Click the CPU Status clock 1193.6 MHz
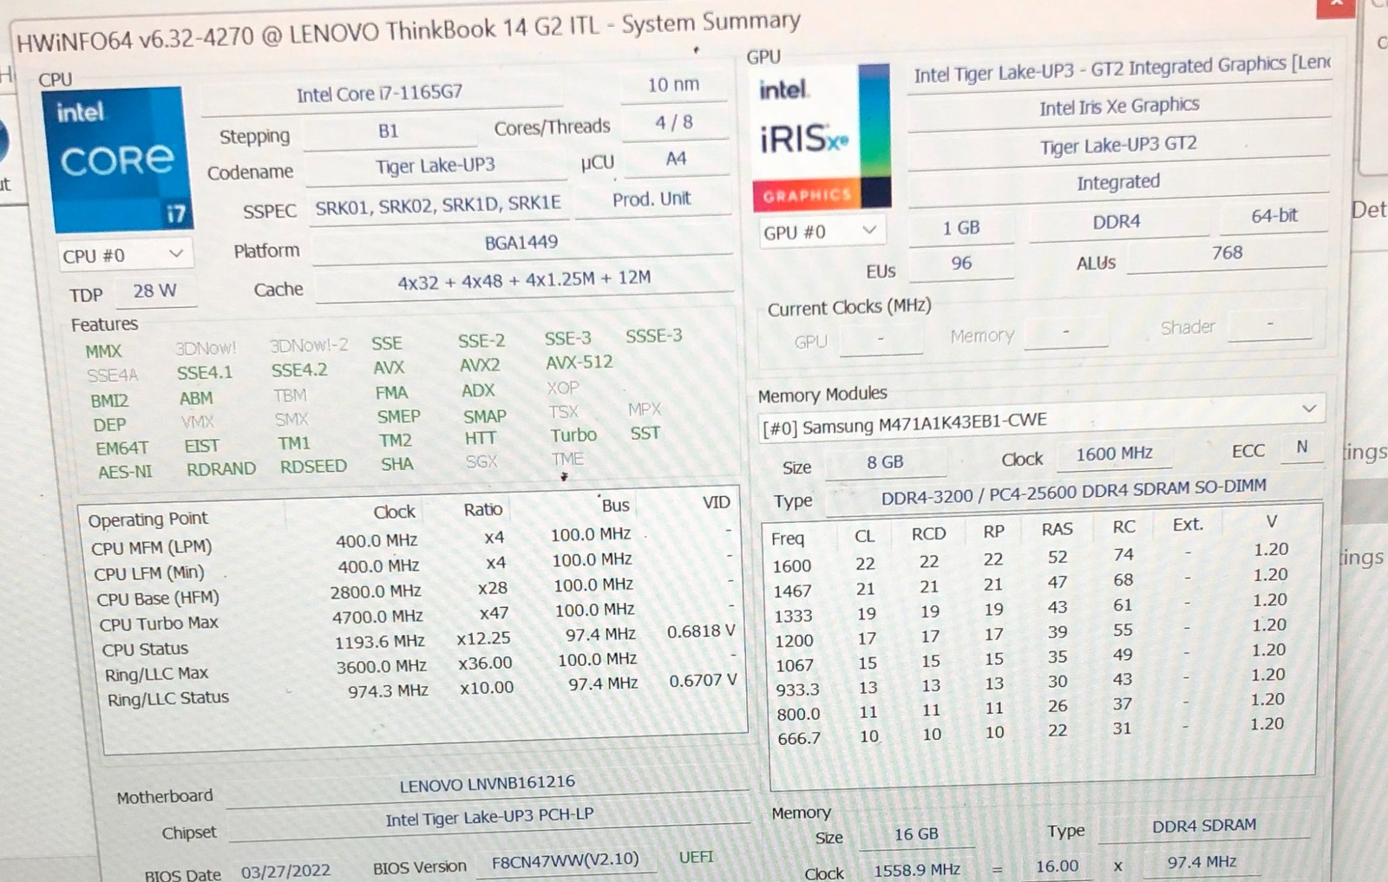 [380, 642]
